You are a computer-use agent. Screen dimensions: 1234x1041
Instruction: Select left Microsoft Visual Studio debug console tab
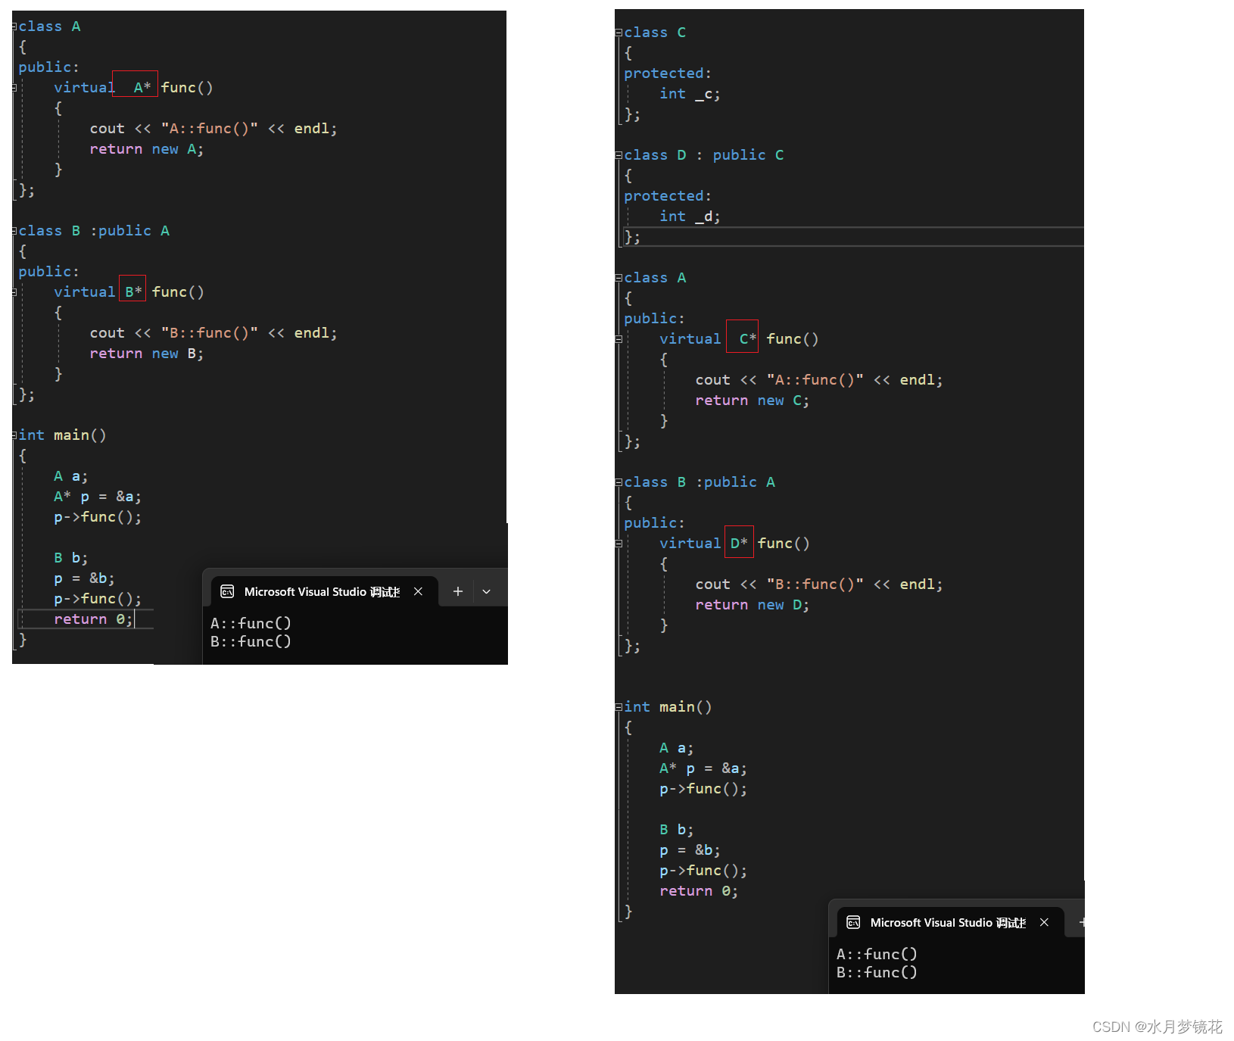pyautogui.click(x=325, y=591)
